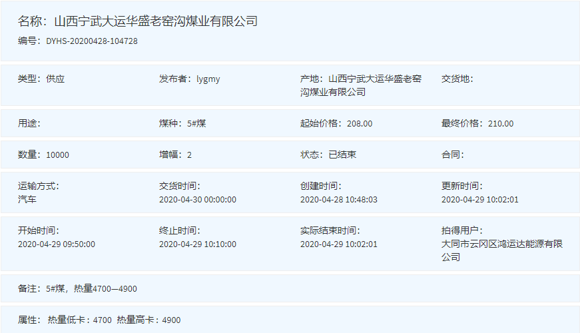The height and width of the screenshot is (333, 580).
Task: Click the 煤种 value 5#煤
Action: tap(196, 123)
